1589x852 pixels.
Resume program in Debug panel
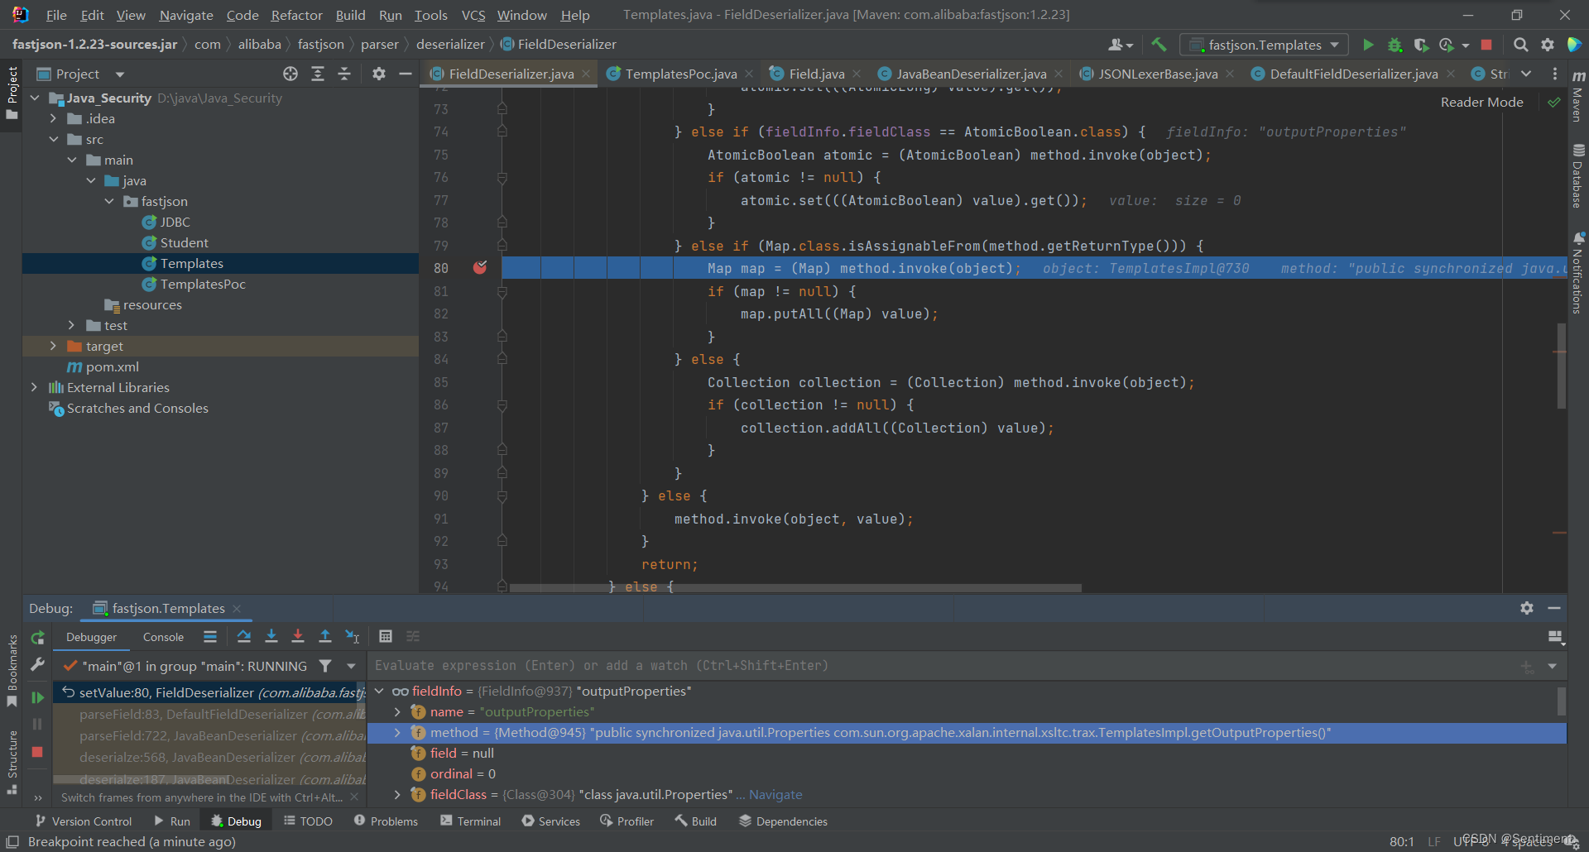point(37,697)
